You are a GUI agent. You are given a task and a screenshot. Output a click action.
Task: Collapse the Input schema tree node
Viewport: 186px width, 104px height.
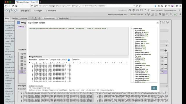(x=132, y=28)
